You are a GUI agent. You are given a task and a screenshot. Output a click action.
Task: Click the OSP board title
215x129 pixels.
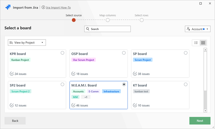click(x=79, y=54)
